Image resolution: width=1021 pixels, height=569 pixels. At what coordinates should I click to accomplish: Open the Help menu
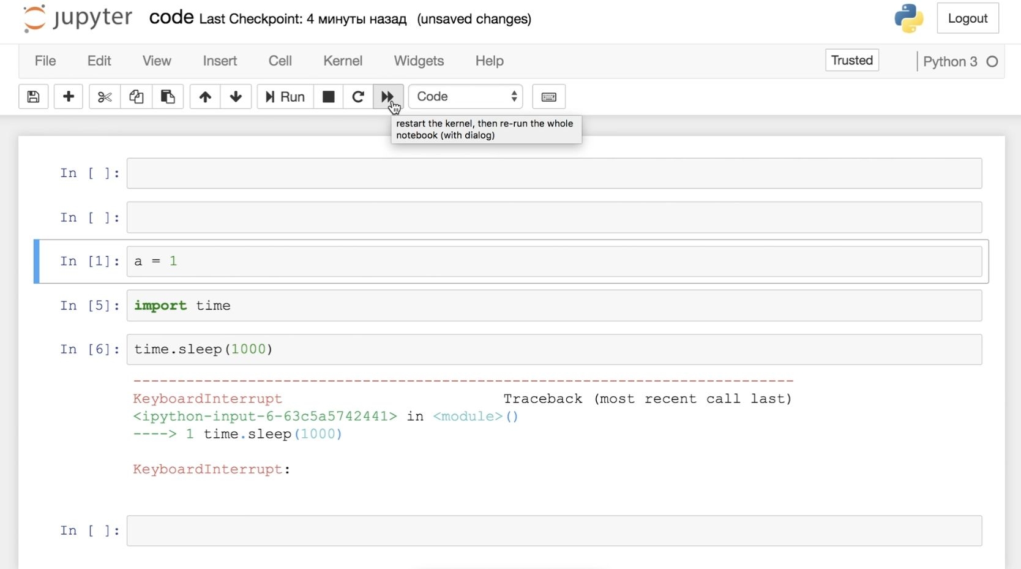(490, 61)
